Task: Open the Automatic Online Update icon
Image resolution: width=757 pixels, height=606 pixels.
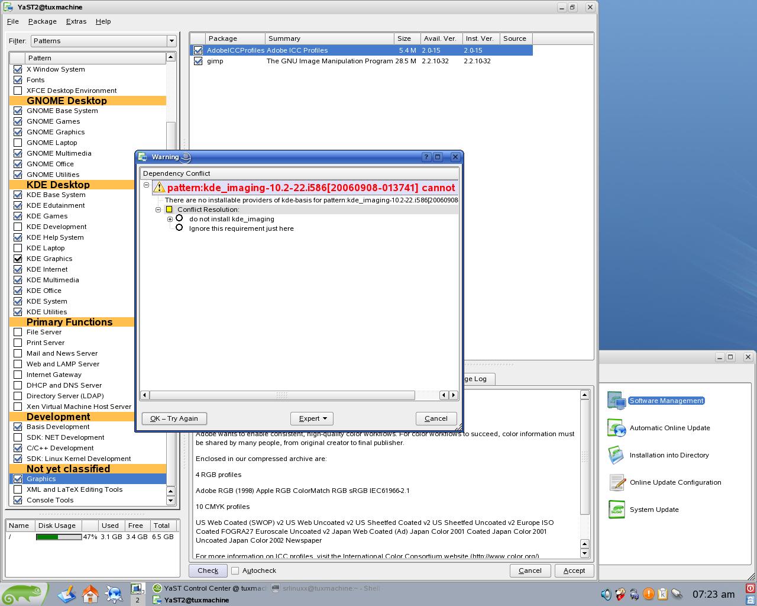Action: [x=616, y=428]
